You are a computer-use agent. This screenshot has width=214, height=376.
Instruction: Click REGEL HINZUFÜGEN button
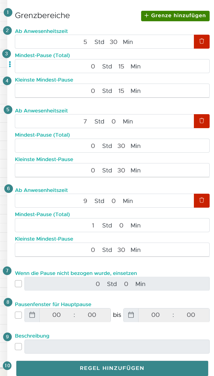(x=112, y=368)
